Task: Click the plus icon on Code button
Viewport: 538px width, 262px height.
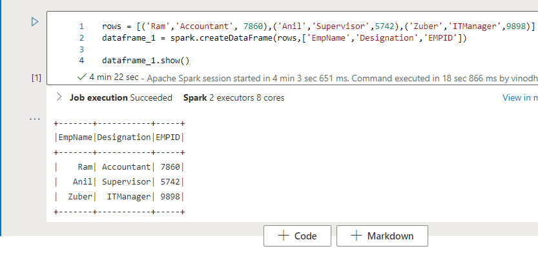Action: click(283, 236)
